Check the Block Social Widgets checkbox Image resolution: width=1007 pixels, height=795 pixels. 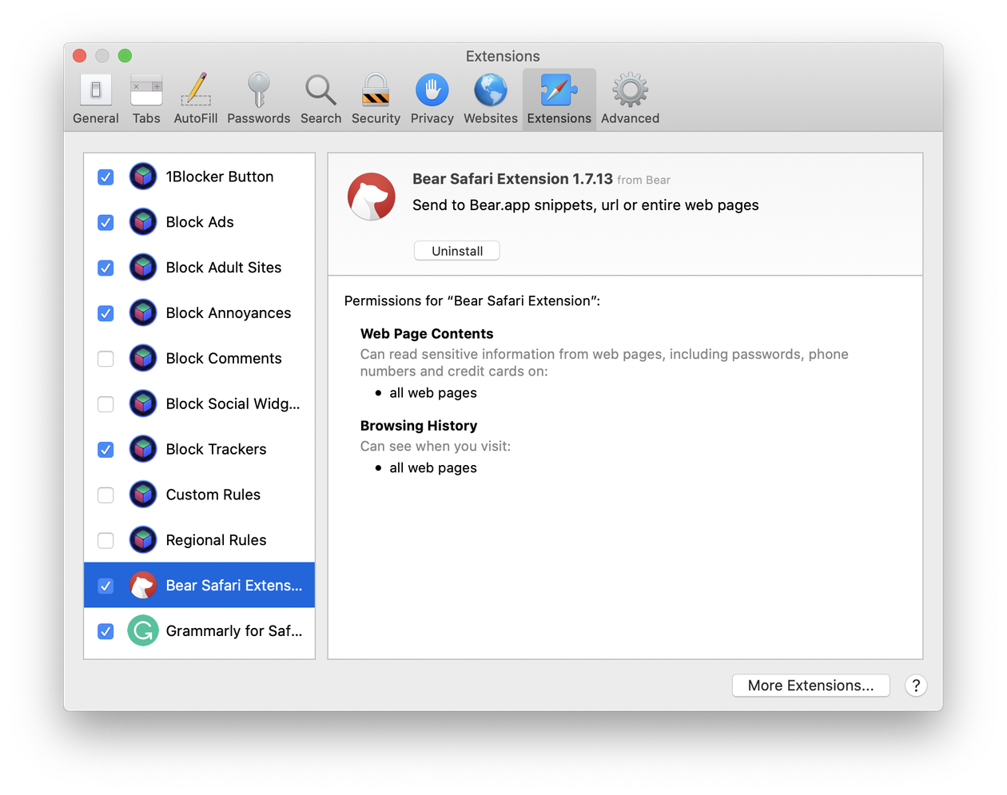pos(105,404)
